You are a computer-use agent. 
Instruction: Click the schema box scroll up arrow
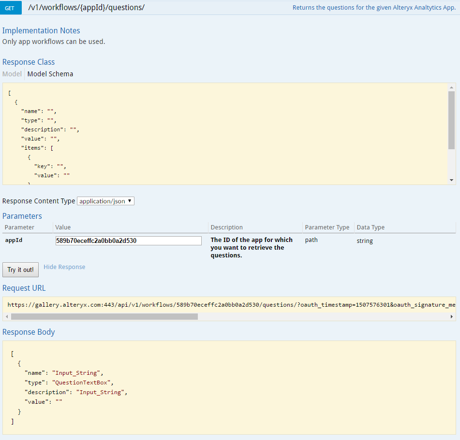click(451, 87)
